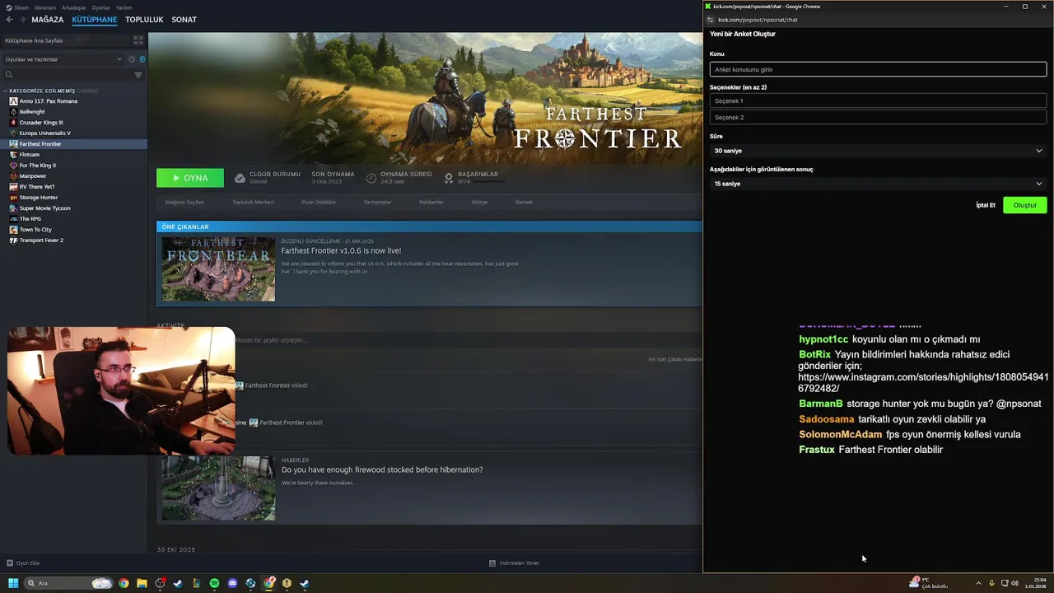Open 15 saniye result display dropdown
1054x593 pixels.
pyautogui.click(x=878, y=184)
